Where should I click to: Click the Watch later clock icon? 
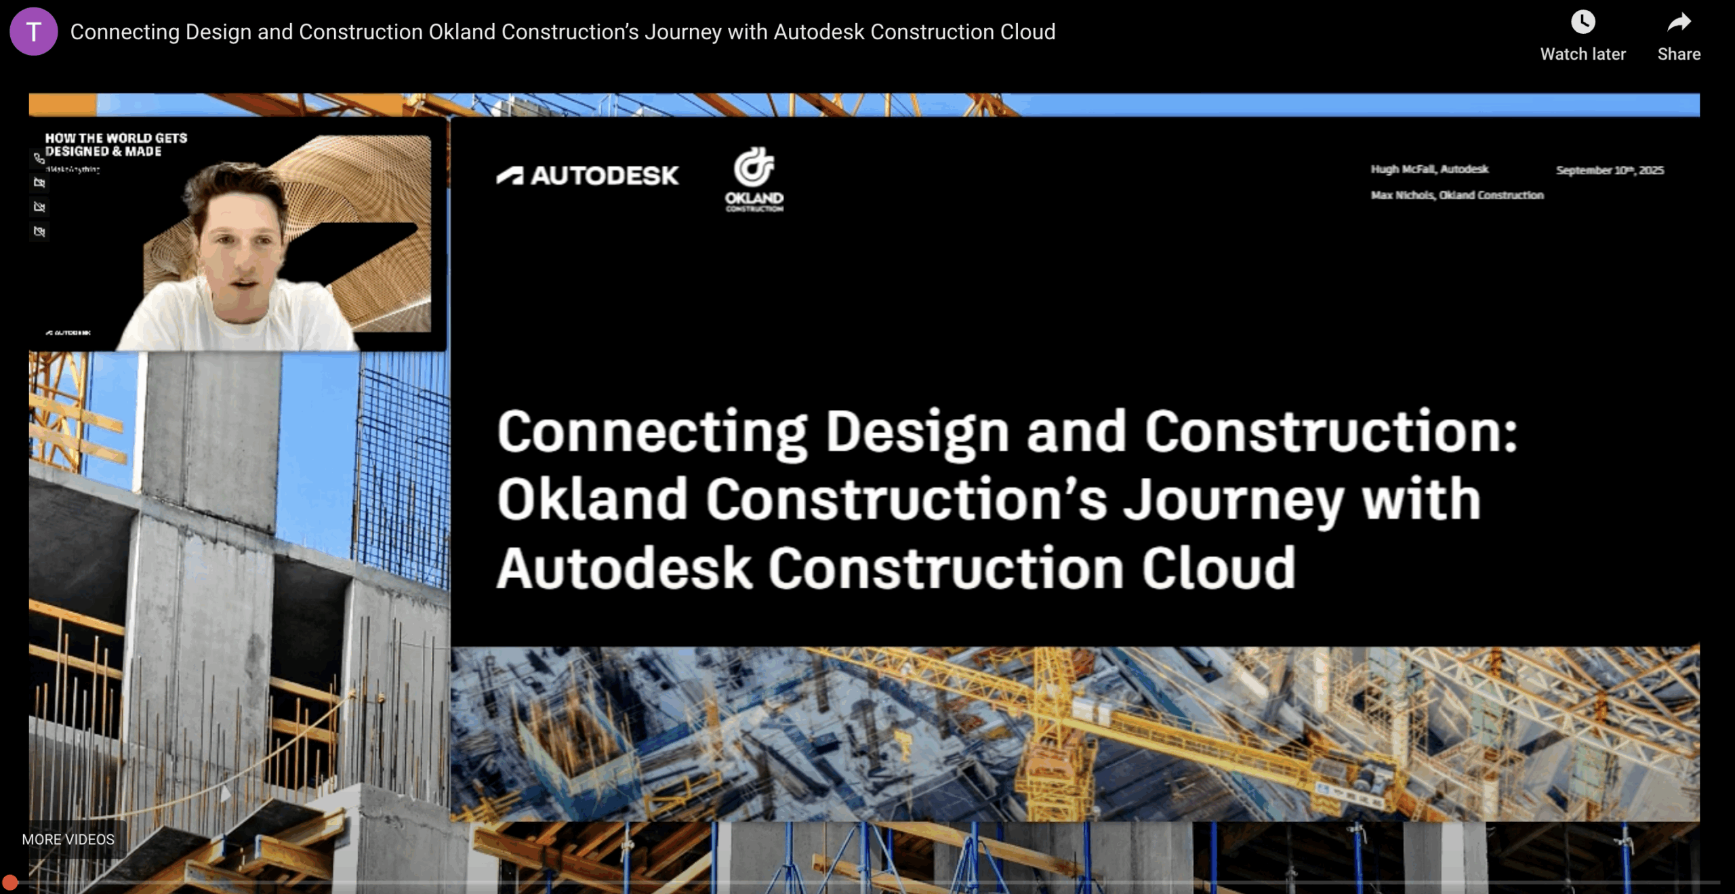1583,22
